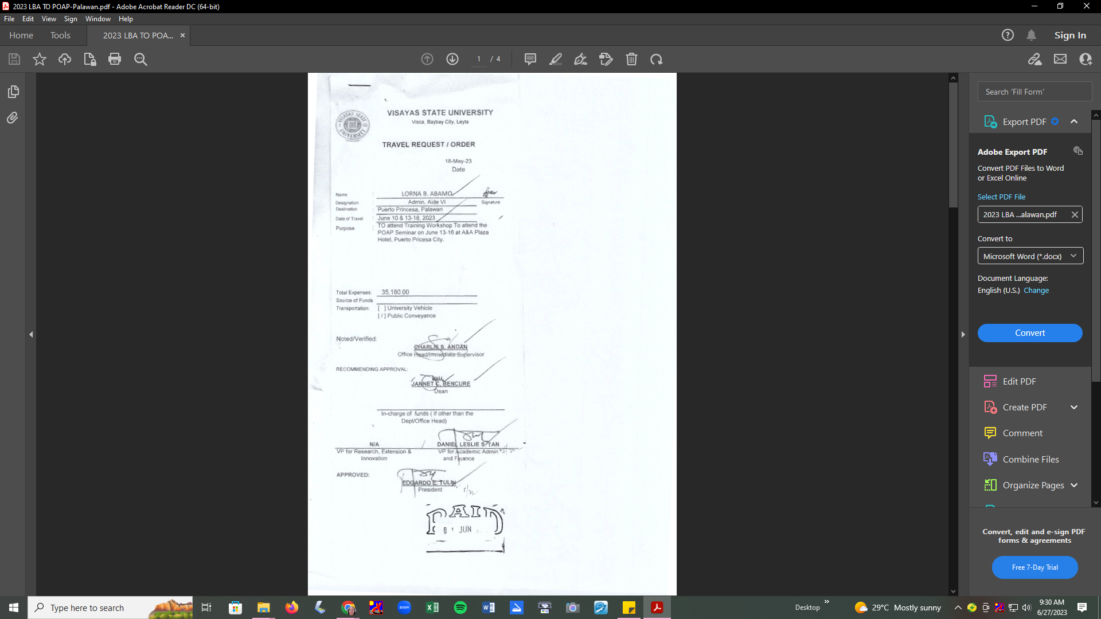1101x619 pixels.
Task: Expand the left navigation pane arrow
Action: [x=31, y=334]
